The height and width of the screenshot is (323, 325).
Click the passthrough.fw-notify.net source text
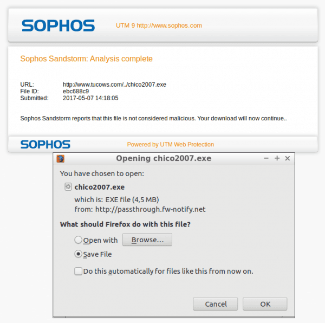(x=150, y=209)
